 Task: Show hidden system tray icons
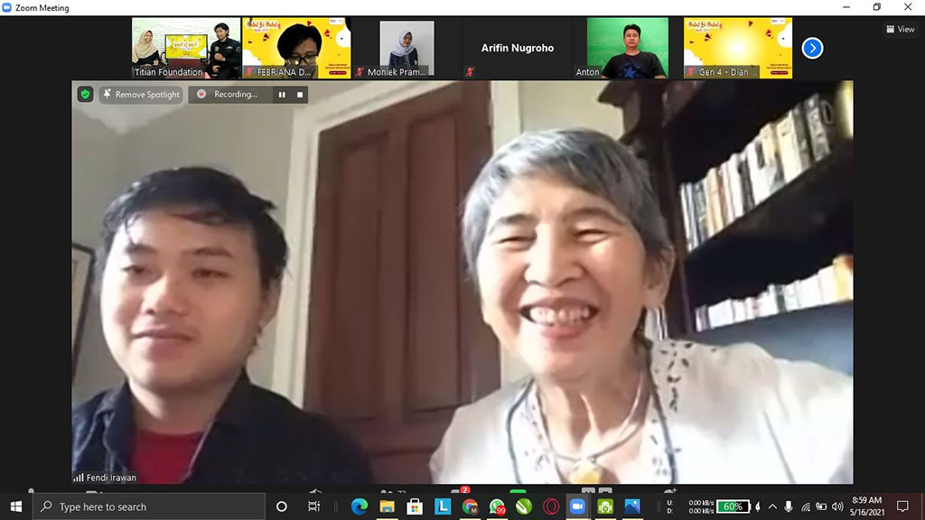[772, 506]
